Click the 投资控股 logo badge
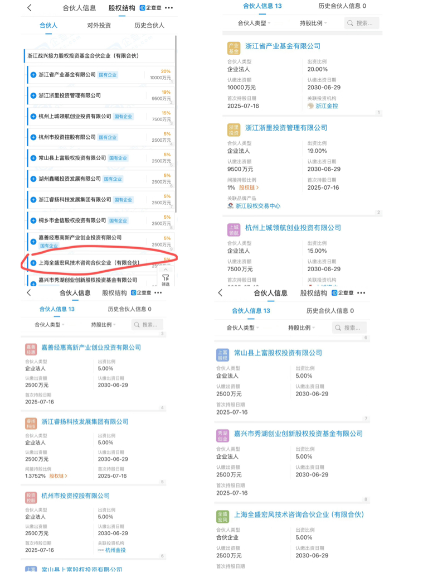This screenshot has height=572, width=428. [x=31, y=498]
